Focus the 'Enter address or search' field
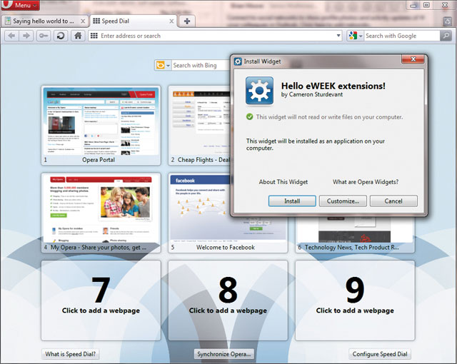The width and height of the screenshot is (457, 364). click(216, 36)
